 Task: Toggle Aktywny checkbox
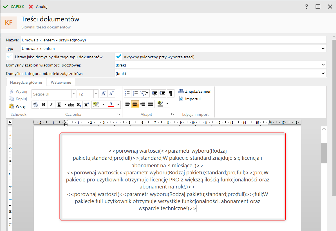[118, 57]
